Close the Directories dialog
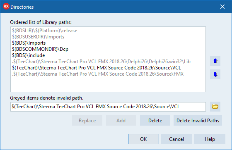The width and height of the screenshot is (232, 150). point(222,7)
